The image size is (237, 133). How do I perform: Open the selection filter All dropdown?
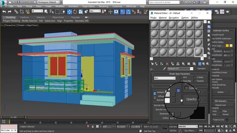click(37, 11)
